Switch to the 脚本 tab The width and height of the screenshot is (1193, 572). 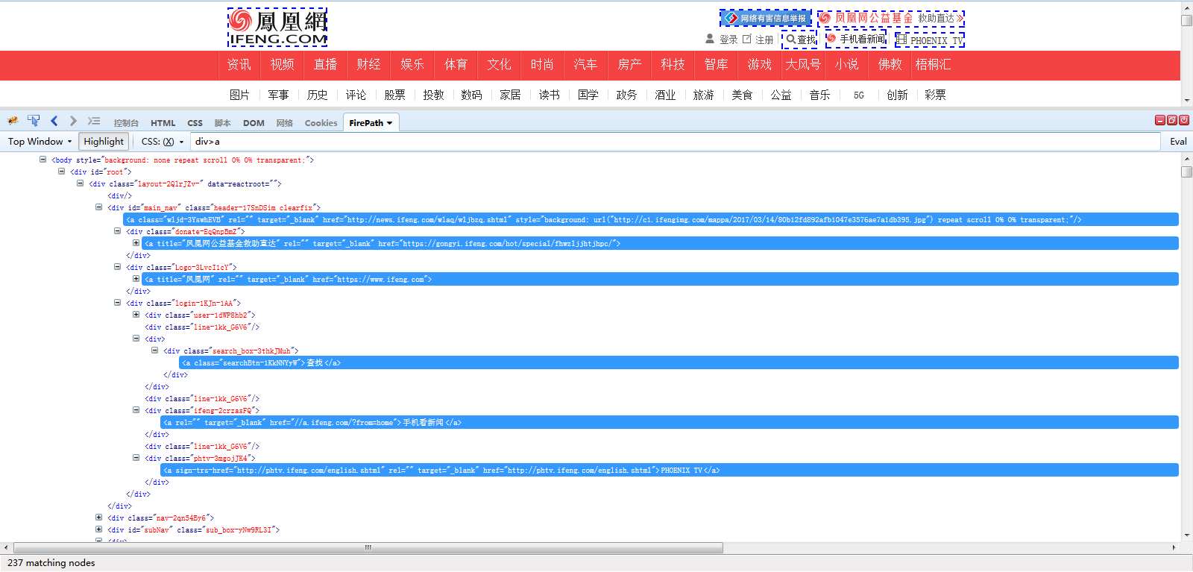pyautogui.click(x=222, y=123)
